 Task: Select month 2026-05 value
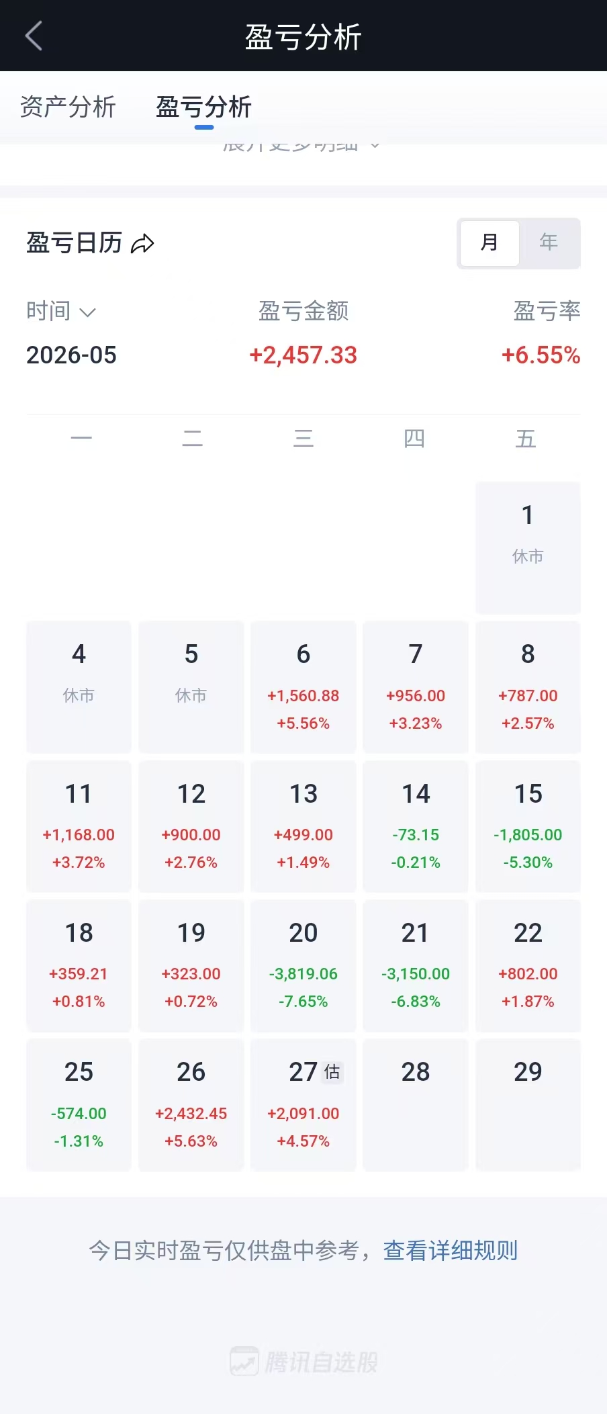click(x=71, y=355)
